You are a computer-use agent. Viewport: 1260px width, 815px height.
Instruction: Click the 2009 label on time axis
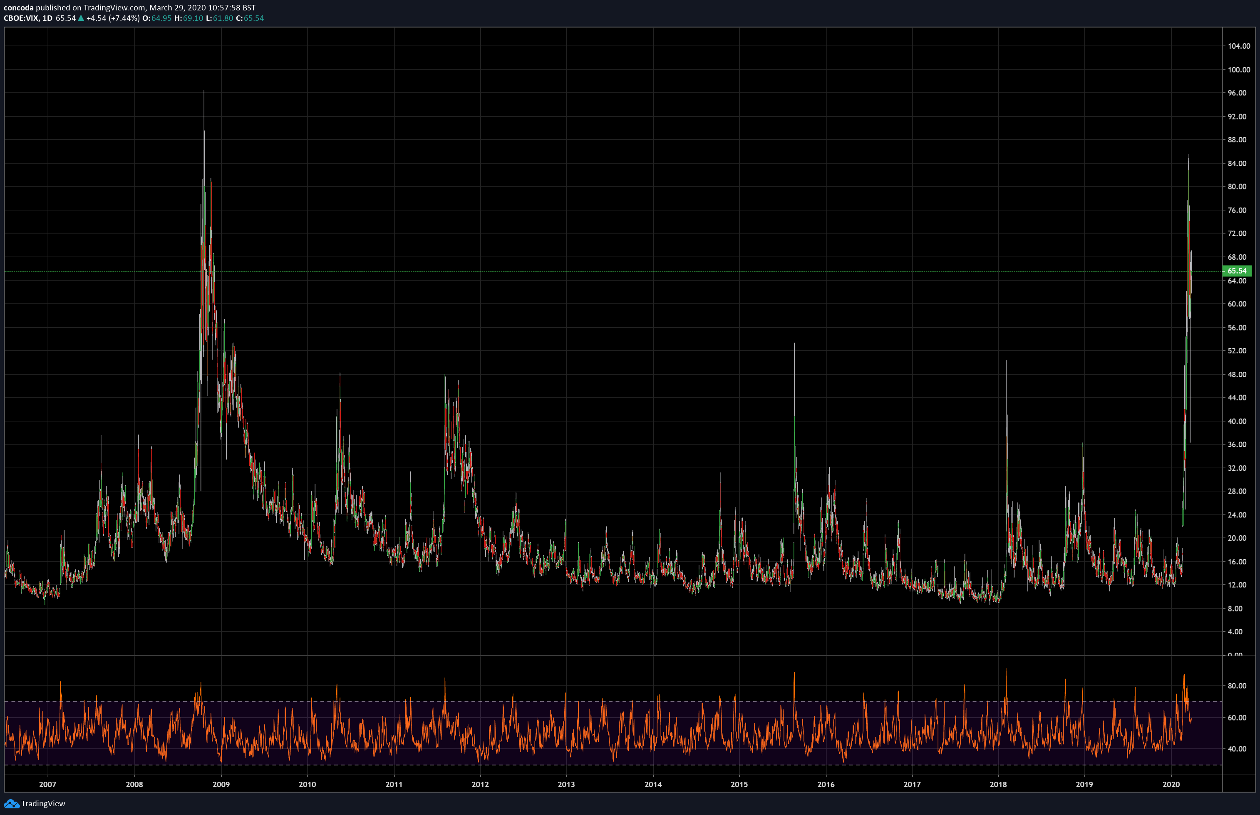coord(221,784)
